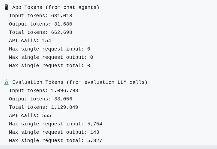
Task: Click the app Max single request output line
Action: click(51, 57)
